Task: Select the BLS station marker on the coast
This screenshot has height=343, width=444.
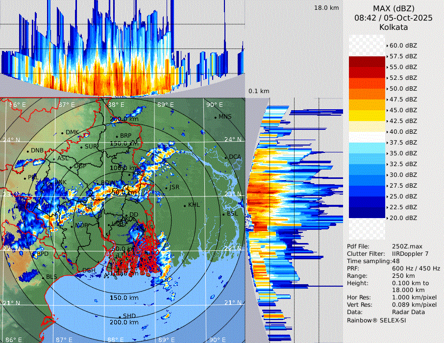Action: coord(43,278)
